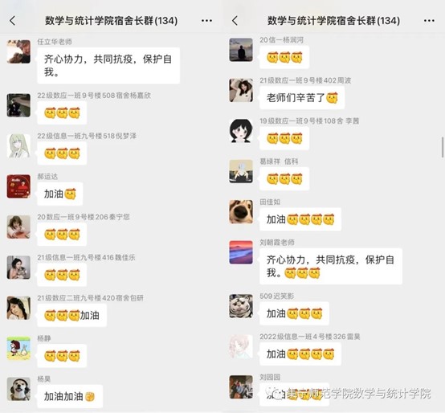Open 杨静's cartoon avatar

(x=18, y=348)
